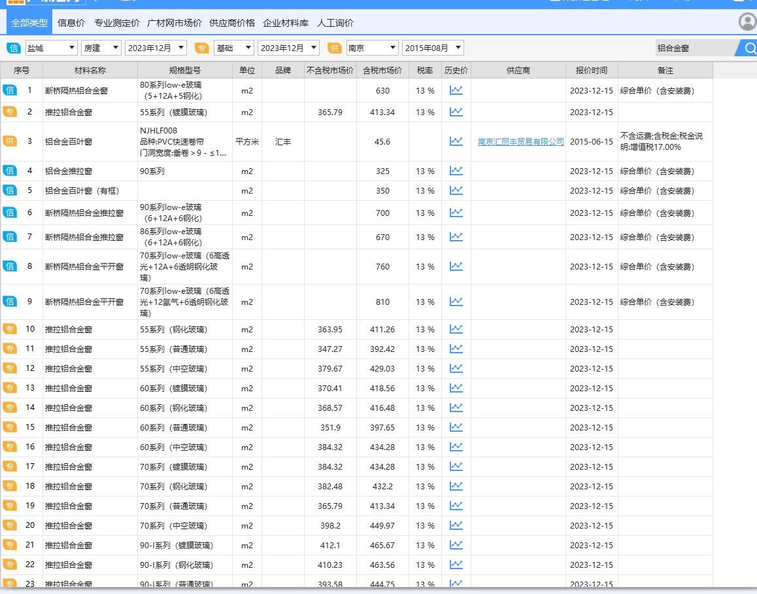Open price history chart for row 1
The image size is (757, 594).
[x=456, y=90]
